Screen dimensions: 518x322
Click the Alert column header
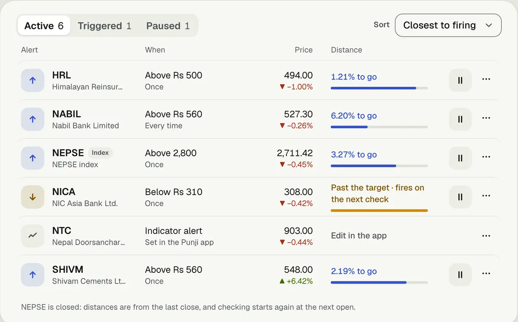[29, 50]
